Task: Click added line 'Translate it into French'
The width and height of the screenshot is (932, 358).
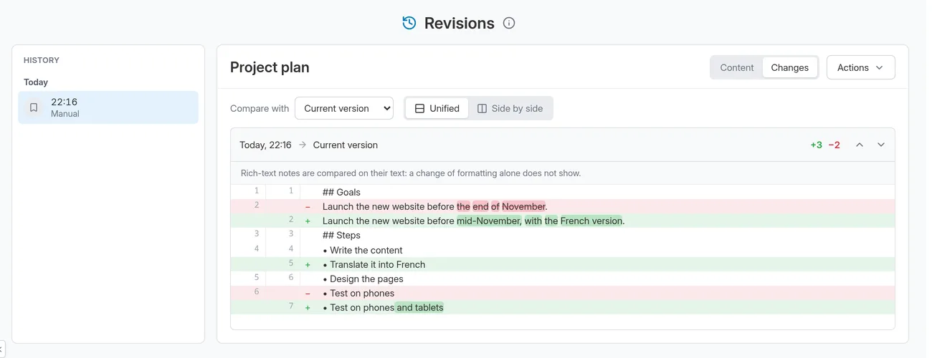Action: (x=563, y=264)
